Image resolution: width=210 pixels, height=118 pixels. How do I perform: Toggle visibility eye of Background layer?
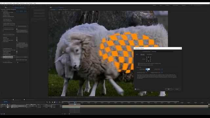pyautogui.click(x=1, y=107)
